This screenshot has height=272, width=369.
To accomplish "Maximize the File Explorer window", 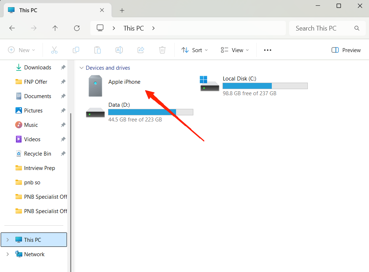I will click(x=339, y=6).
